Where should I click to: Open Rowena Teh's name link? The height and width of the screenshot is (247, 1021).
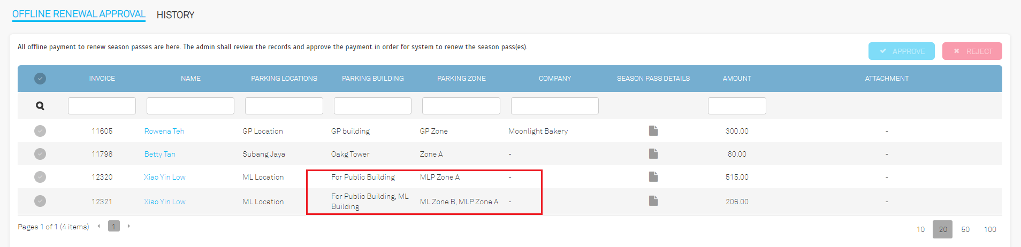point(164,131)
